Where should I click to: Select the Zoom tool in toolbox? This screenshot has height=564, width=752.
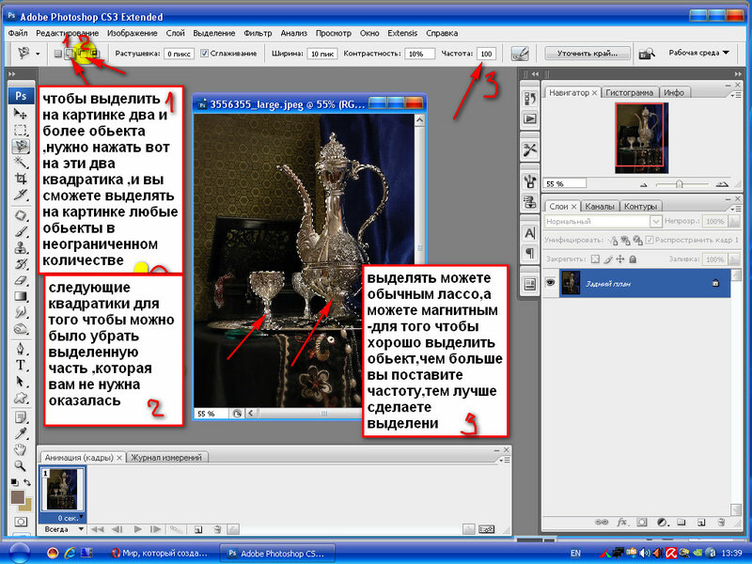pos(20,465)
